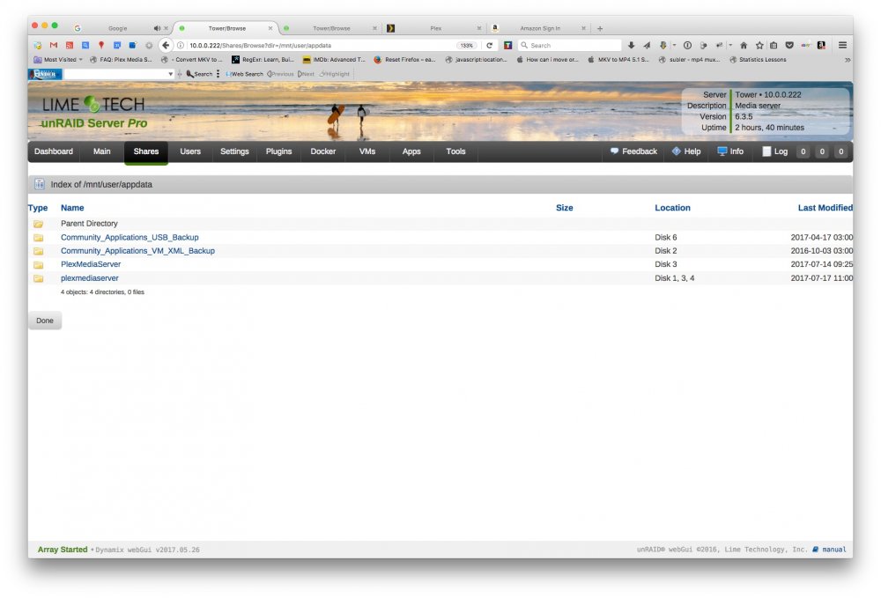This screenshot has width=881, height=598.
Task: Open the Community_Applications_VM_XML_Backup folder link
Action: coord(137,251)
